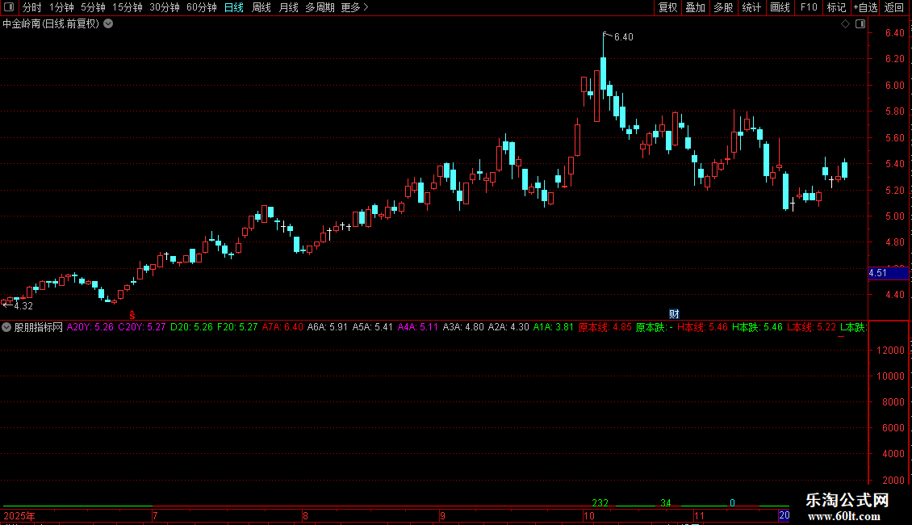
Task: Click the 中金岭南(日线.前复权) chart title
Action: tap(51, 24)
